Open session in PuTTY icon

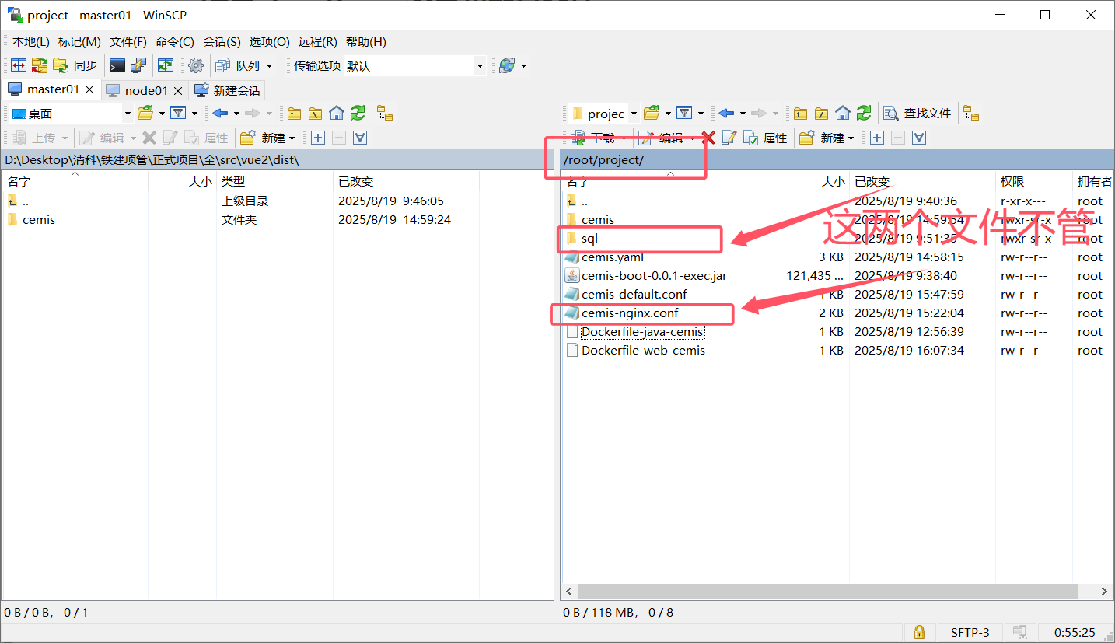click(x=138, y=66)
